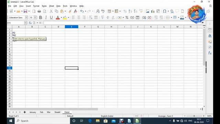Open the Insert menu
Image resolution: width=220 pixels, height=124 pixels.
(28, 6)
